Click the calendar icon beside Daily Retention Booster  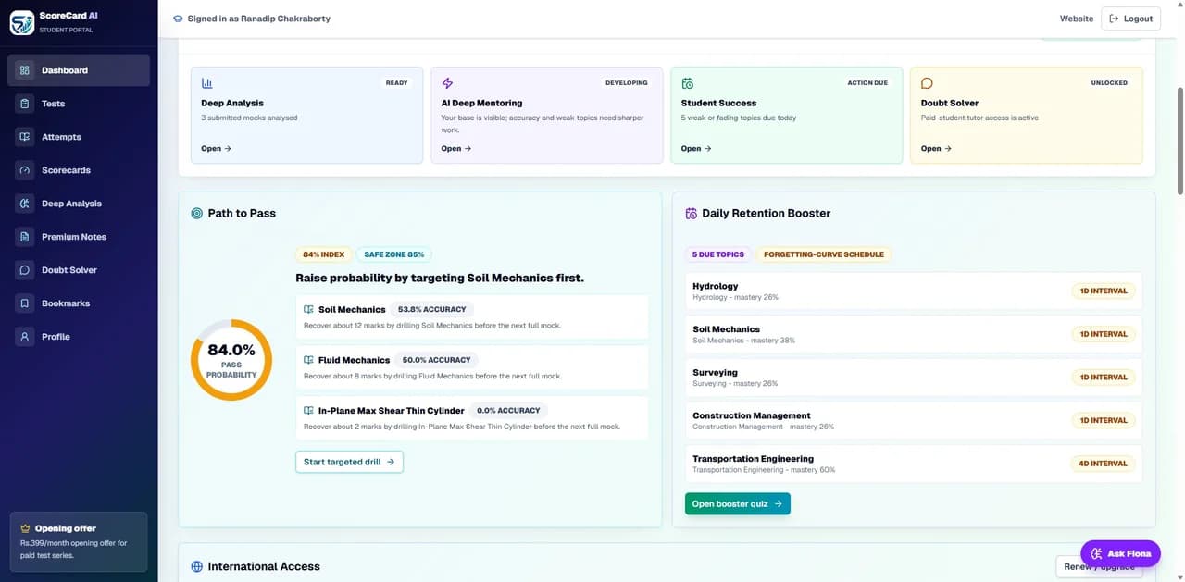tap(691, 213)
